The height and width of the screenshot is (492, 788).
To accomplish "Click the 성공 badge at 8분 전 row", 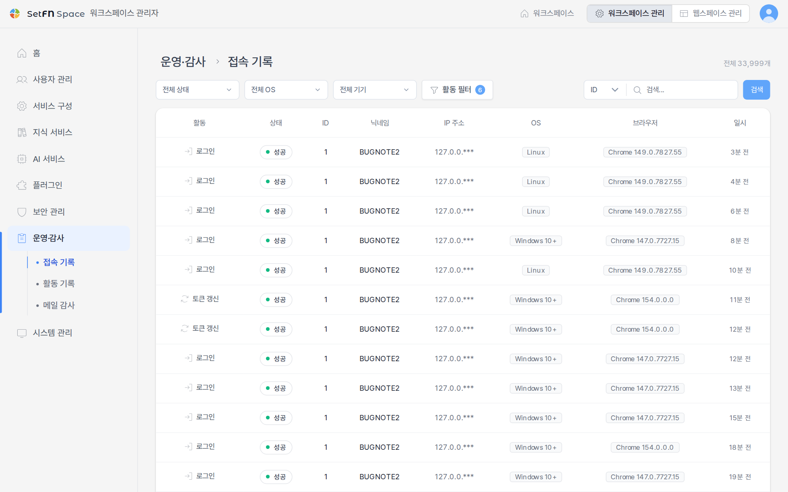I will [276, 241].
